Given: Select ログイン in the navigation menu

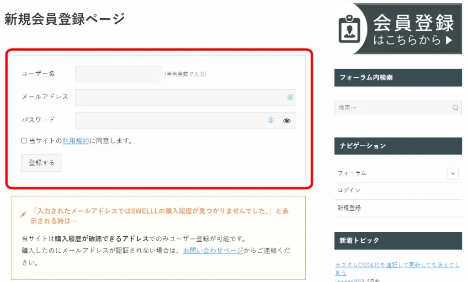Looking at the screenshot, I should 349,191.
